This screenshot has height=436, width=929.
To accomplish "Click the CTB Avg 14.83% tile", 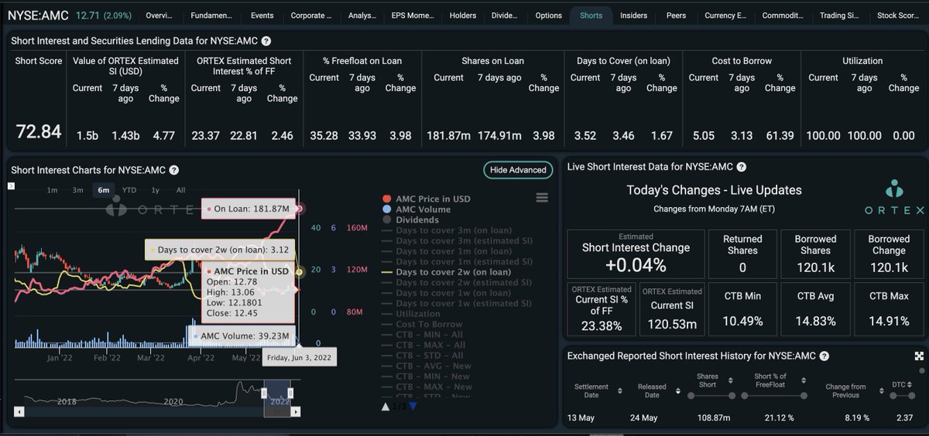I will point(815,308).
